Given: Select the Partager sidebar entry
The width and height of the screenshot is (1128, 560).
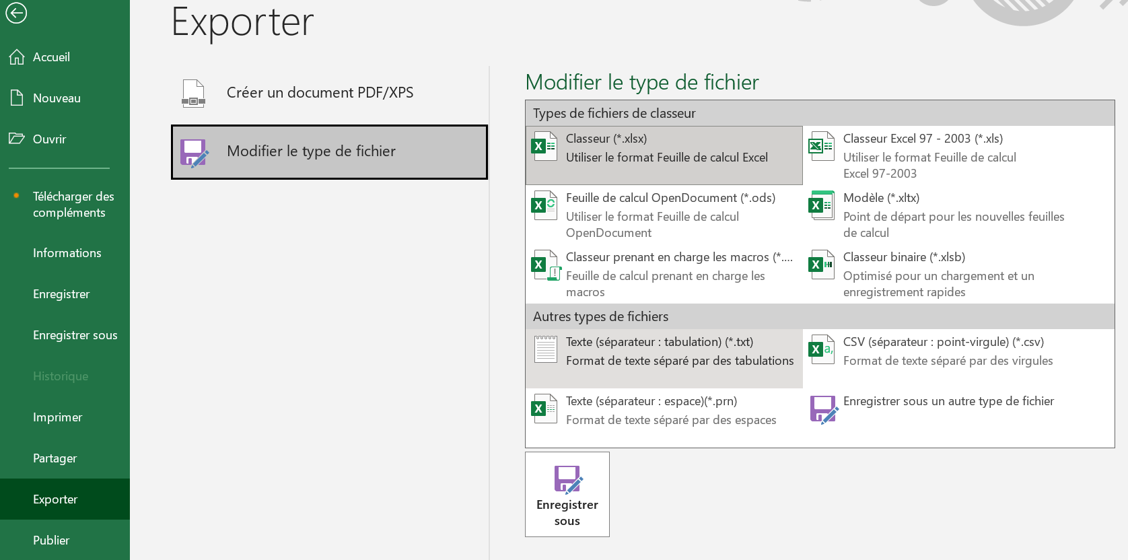Looking at the screenshot, I should pos(65,458).
